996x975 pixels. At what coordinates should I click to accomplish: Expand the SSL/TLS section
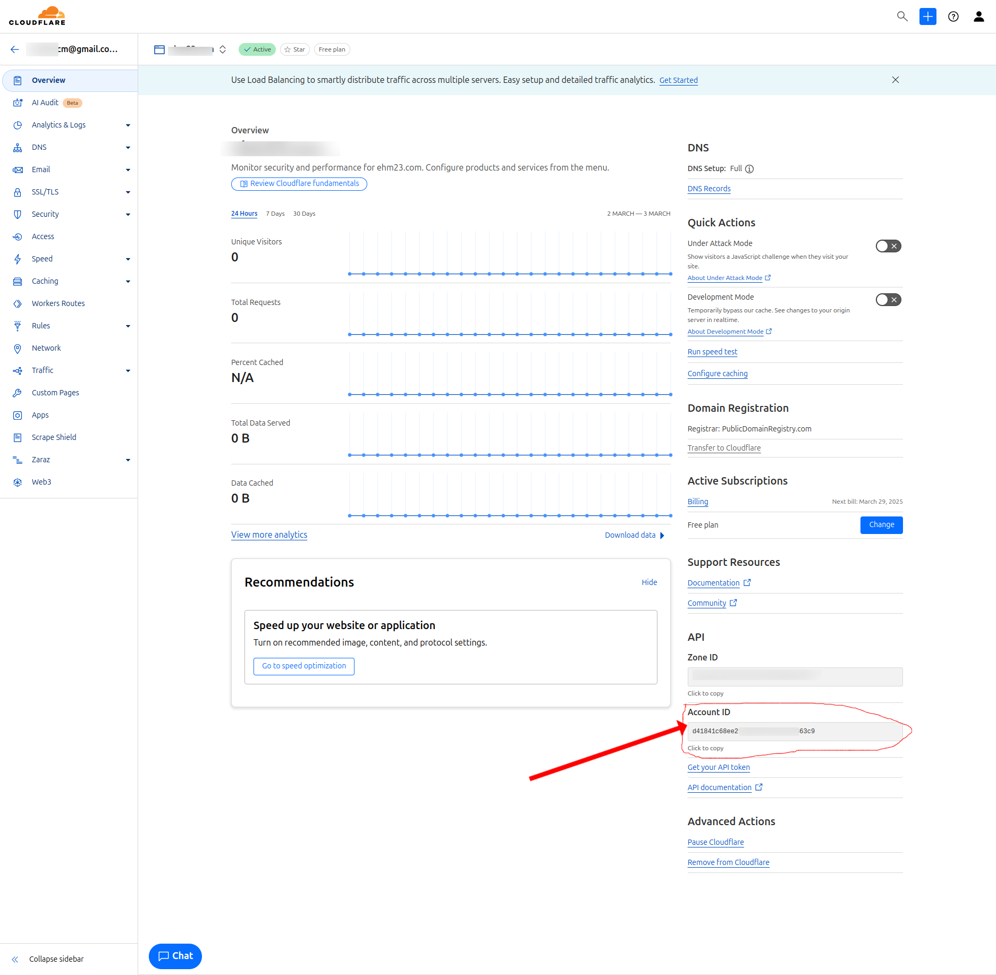click(x=128, y=192)
